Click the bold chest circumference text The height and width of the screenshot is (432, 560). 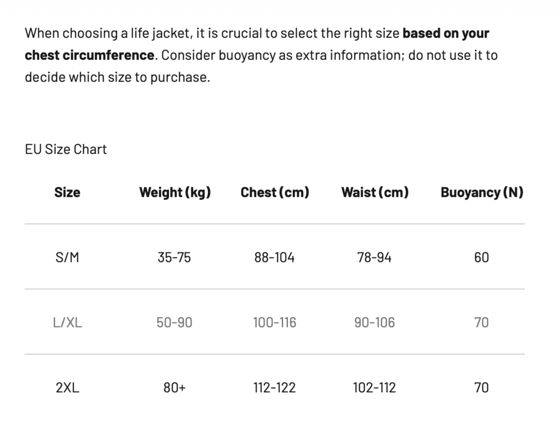point(90,55)
